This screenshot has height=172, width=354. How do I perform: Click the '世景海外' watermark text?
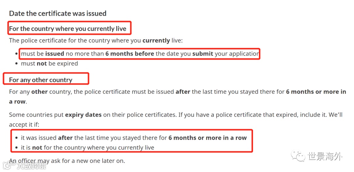click(x=325, y=156)
